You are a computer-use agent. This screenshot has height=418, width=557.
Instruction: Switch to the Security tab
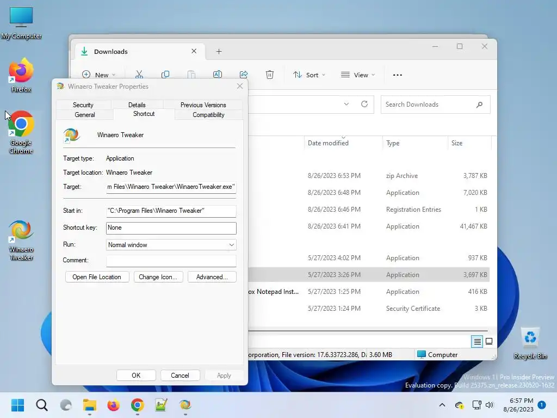point(83,105)
